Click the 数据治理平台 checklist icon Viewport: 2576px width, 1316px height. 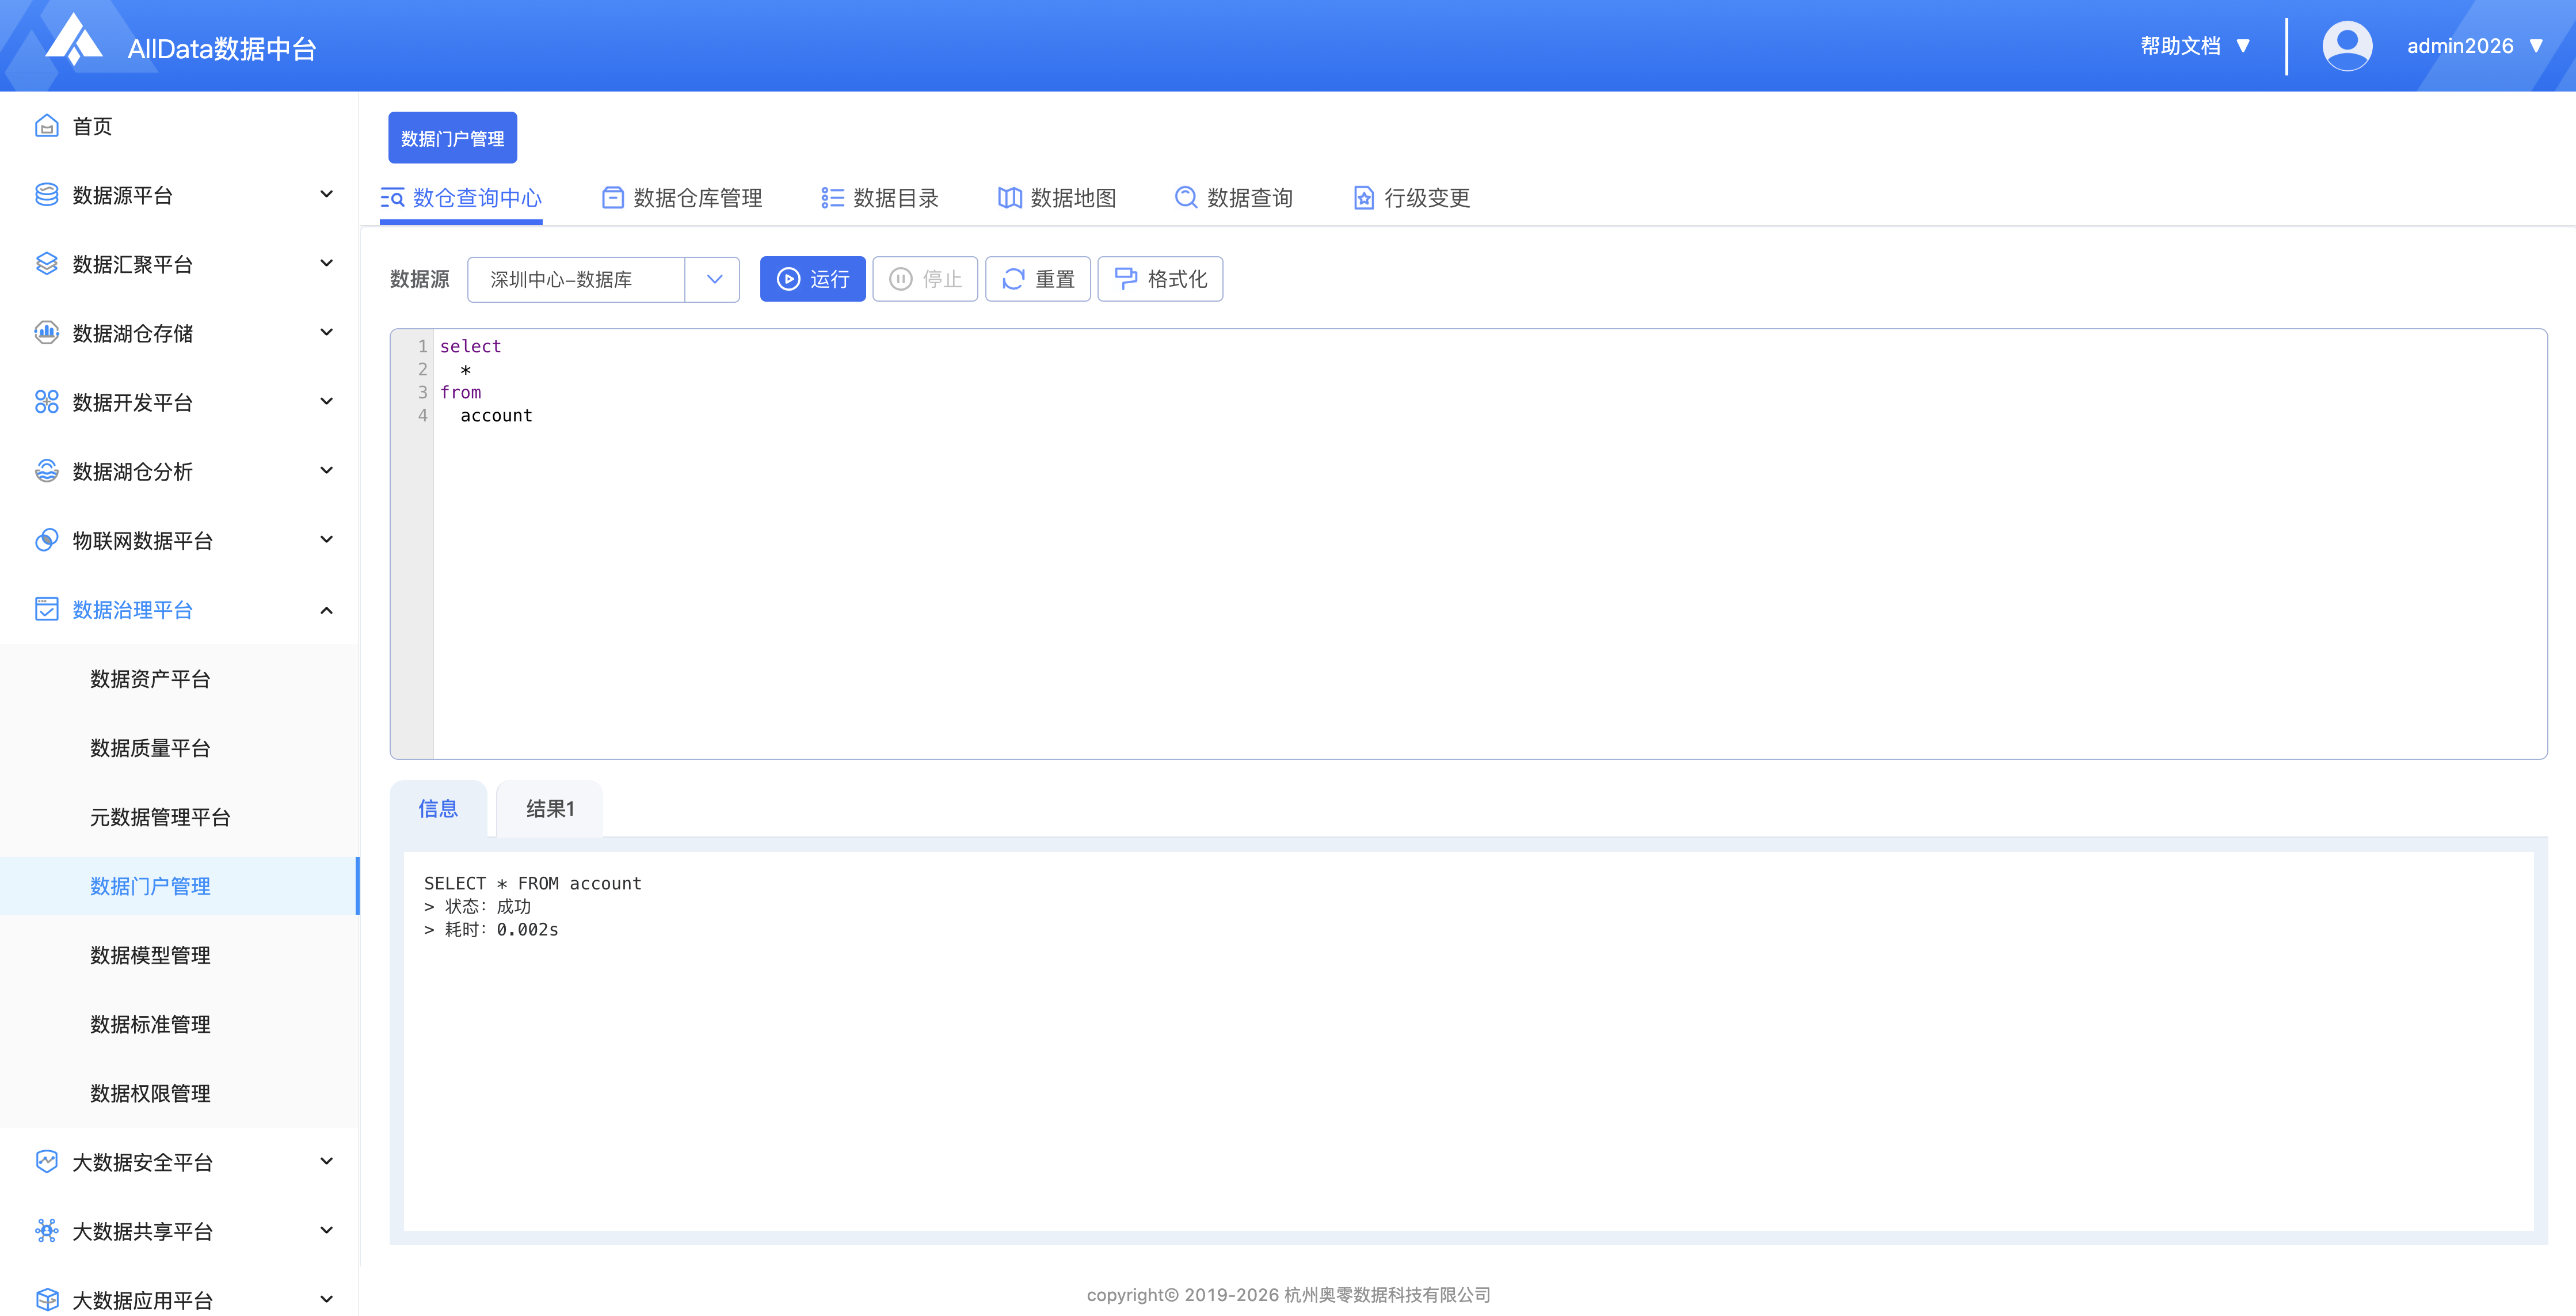[46, 609]
